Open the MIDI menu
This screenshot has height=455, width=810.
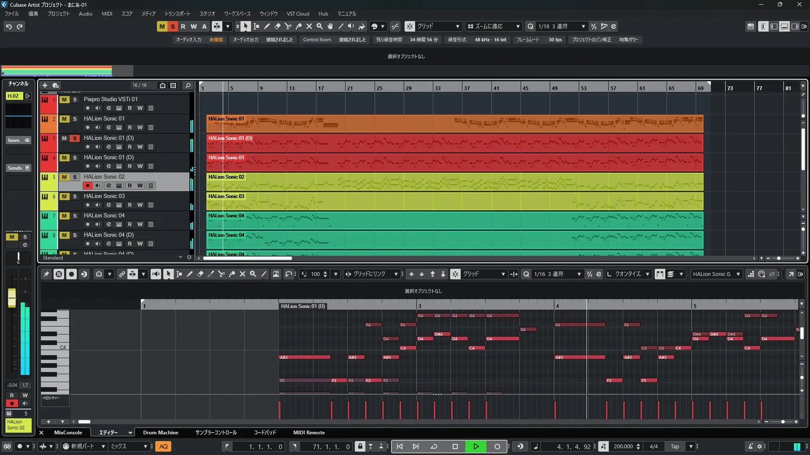point(107,14)
